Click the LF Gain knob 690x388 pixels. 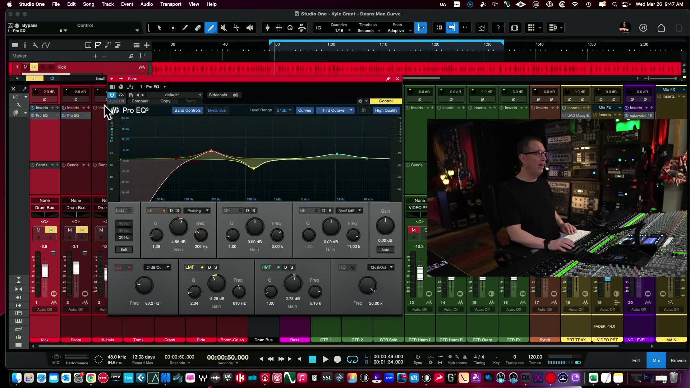coord(178,227)
